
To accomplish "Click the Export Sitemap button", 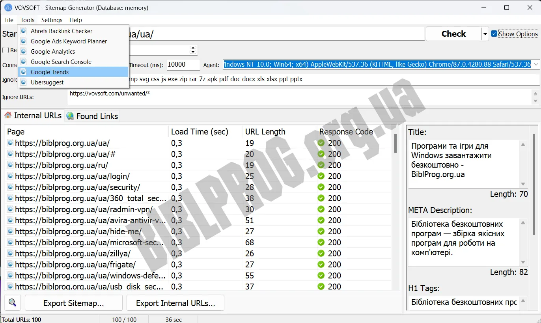I will tap(74, 303).
